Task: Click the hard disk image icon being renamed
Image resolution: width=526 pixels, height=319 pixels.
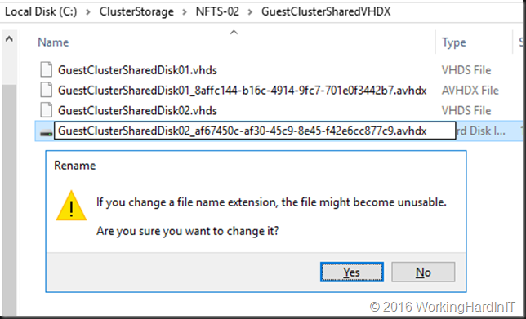Action: click(x=47, y=133)
